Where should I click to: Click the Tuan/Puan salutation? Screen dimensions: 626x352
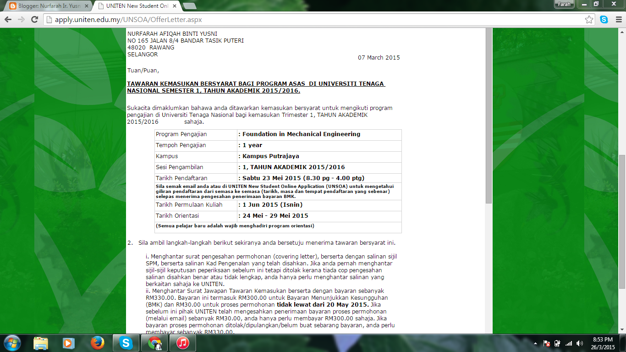pos(143,71)
